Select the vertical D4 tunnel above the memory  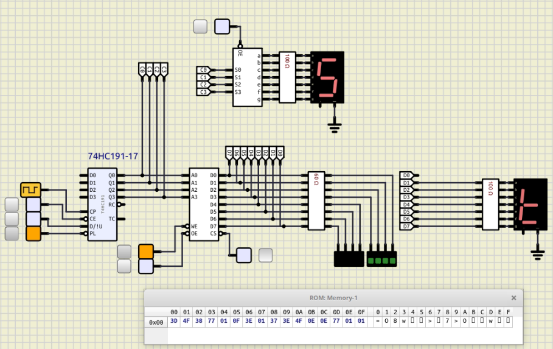[251, 153]
